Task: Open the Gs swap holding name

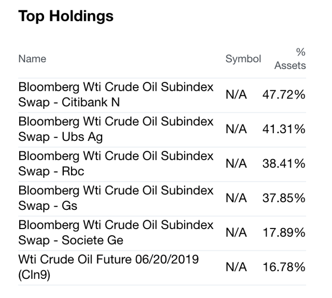Action: tap(116, 198)
